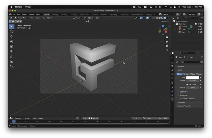The height and width of the screenshot is (138, 212).
Task: Select the Cursor tool
Action: 12,31
